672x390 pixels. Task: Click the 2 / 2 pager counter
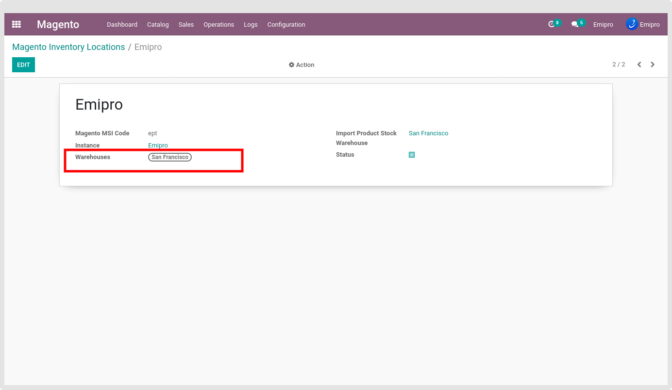click(619, 65)
